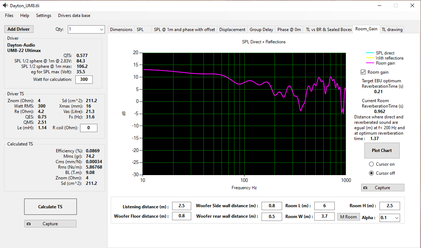Screen dimensions: 421x248
Task: Click camera icon on left Capture button
Action: pyautogui.click(x=29, y=224)
